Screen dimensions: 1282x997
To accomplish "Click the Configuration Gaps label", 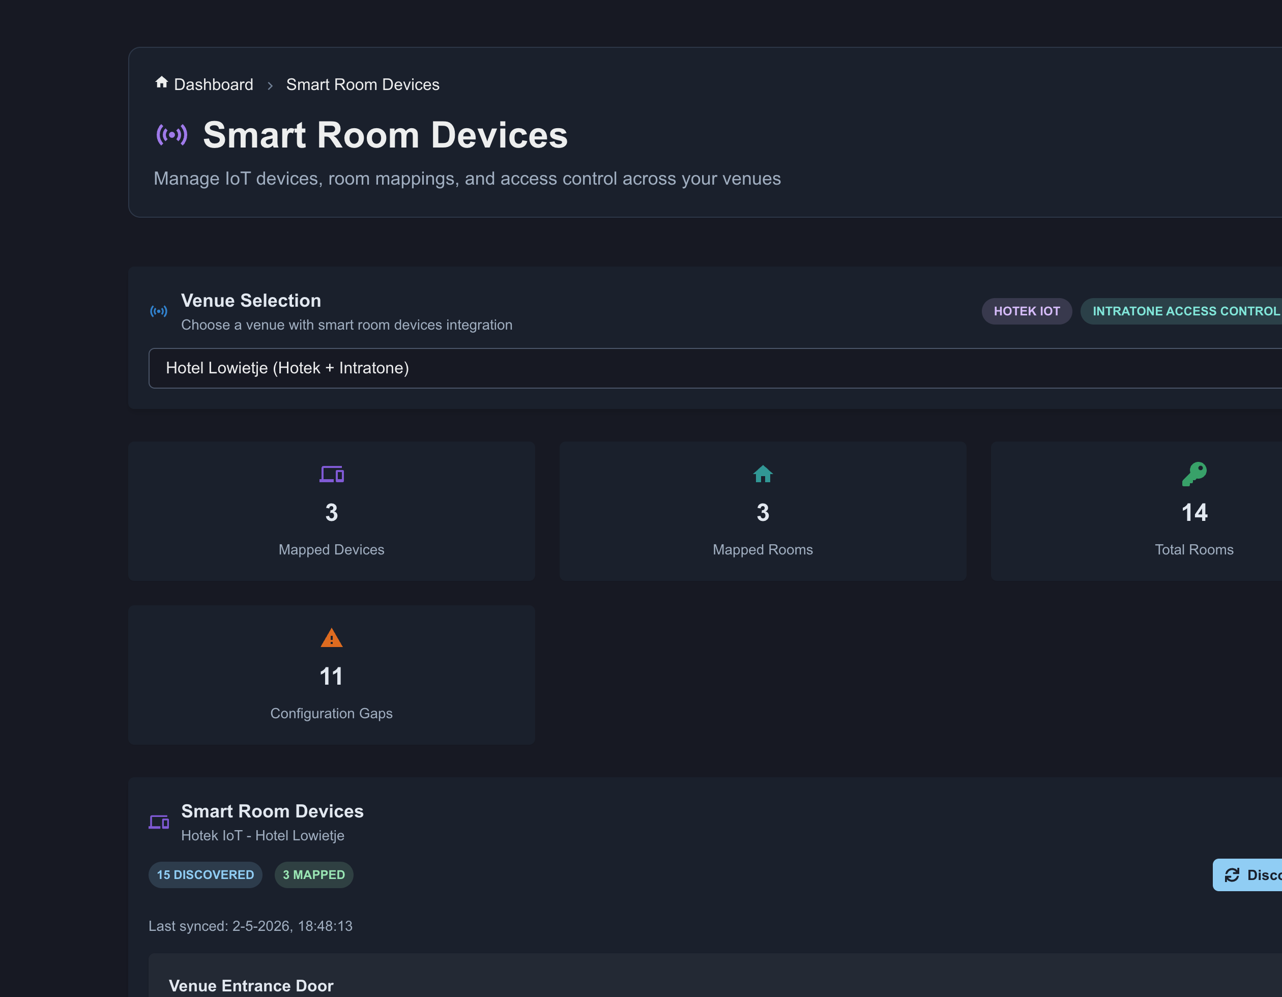I will coord(332,713).
